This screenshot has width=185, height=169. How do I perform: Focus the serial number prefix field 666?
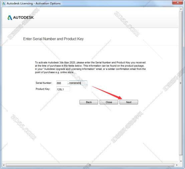tap(62, 83)
